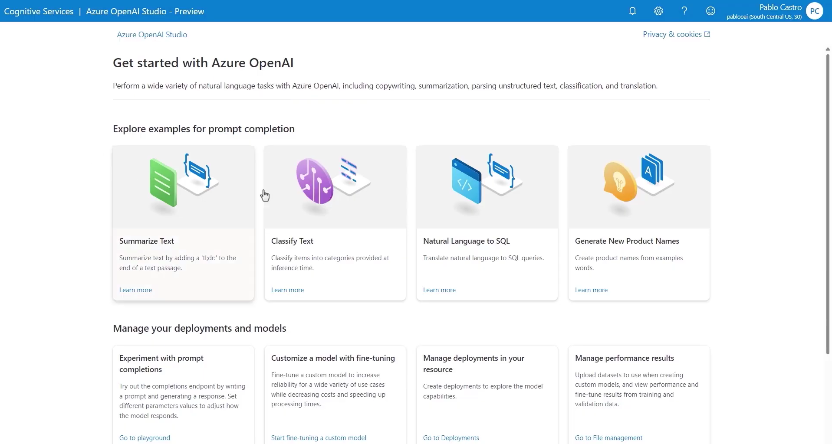832x444 pixels.
Task: Click the Natural Language to SQL illustration
Action: (487, 186)
